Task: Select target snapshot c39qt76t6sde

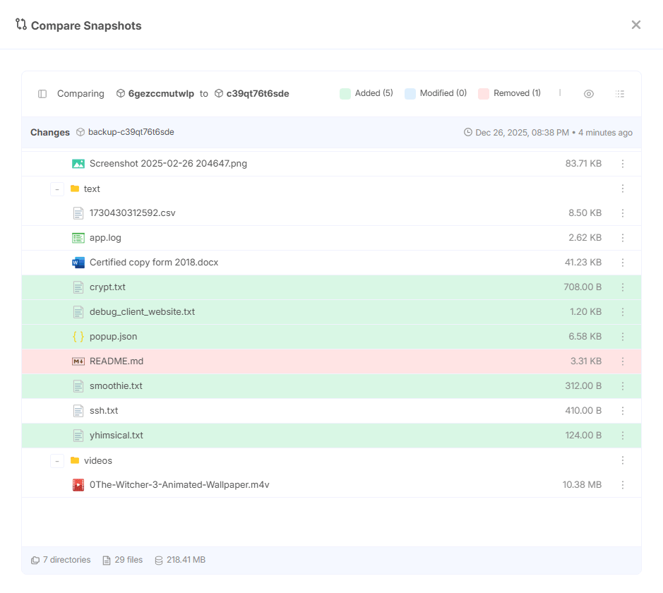Action: coord(257,94)
